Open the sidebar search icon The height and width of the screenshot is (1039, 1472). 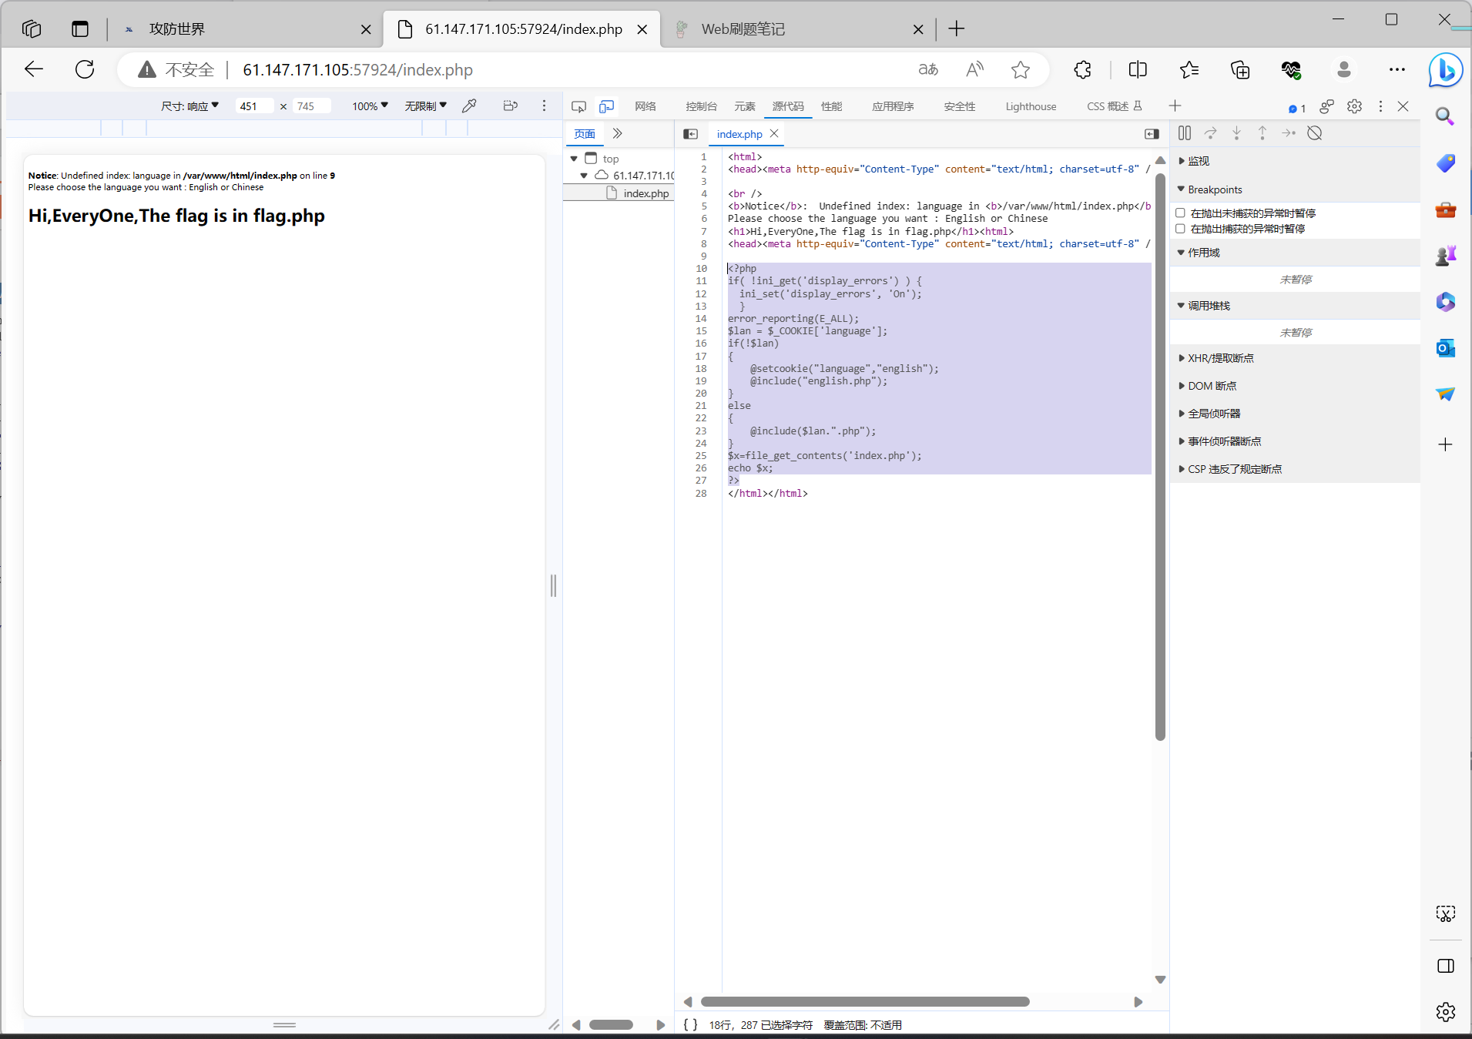1446,116
